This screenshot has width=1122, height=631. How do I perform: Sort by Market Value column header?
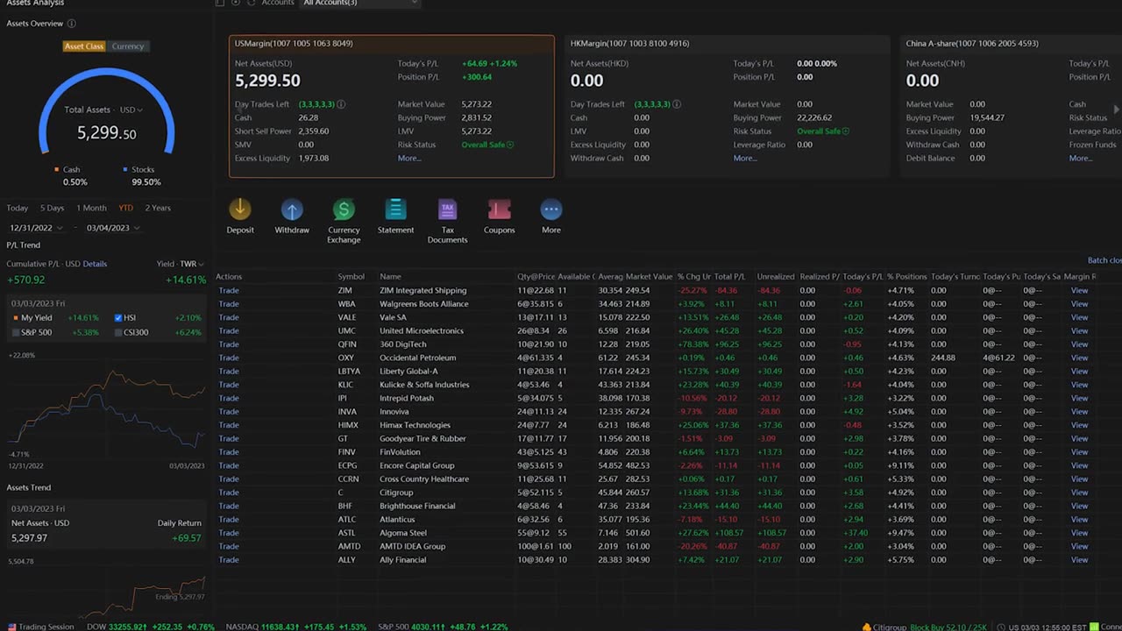pyautogui.click(x=649, y=277)
